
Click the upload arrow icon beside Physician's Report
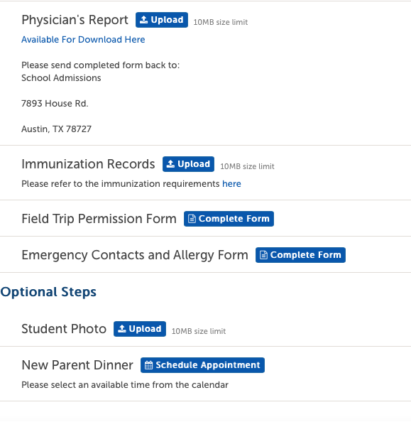(x=144, y=20)
